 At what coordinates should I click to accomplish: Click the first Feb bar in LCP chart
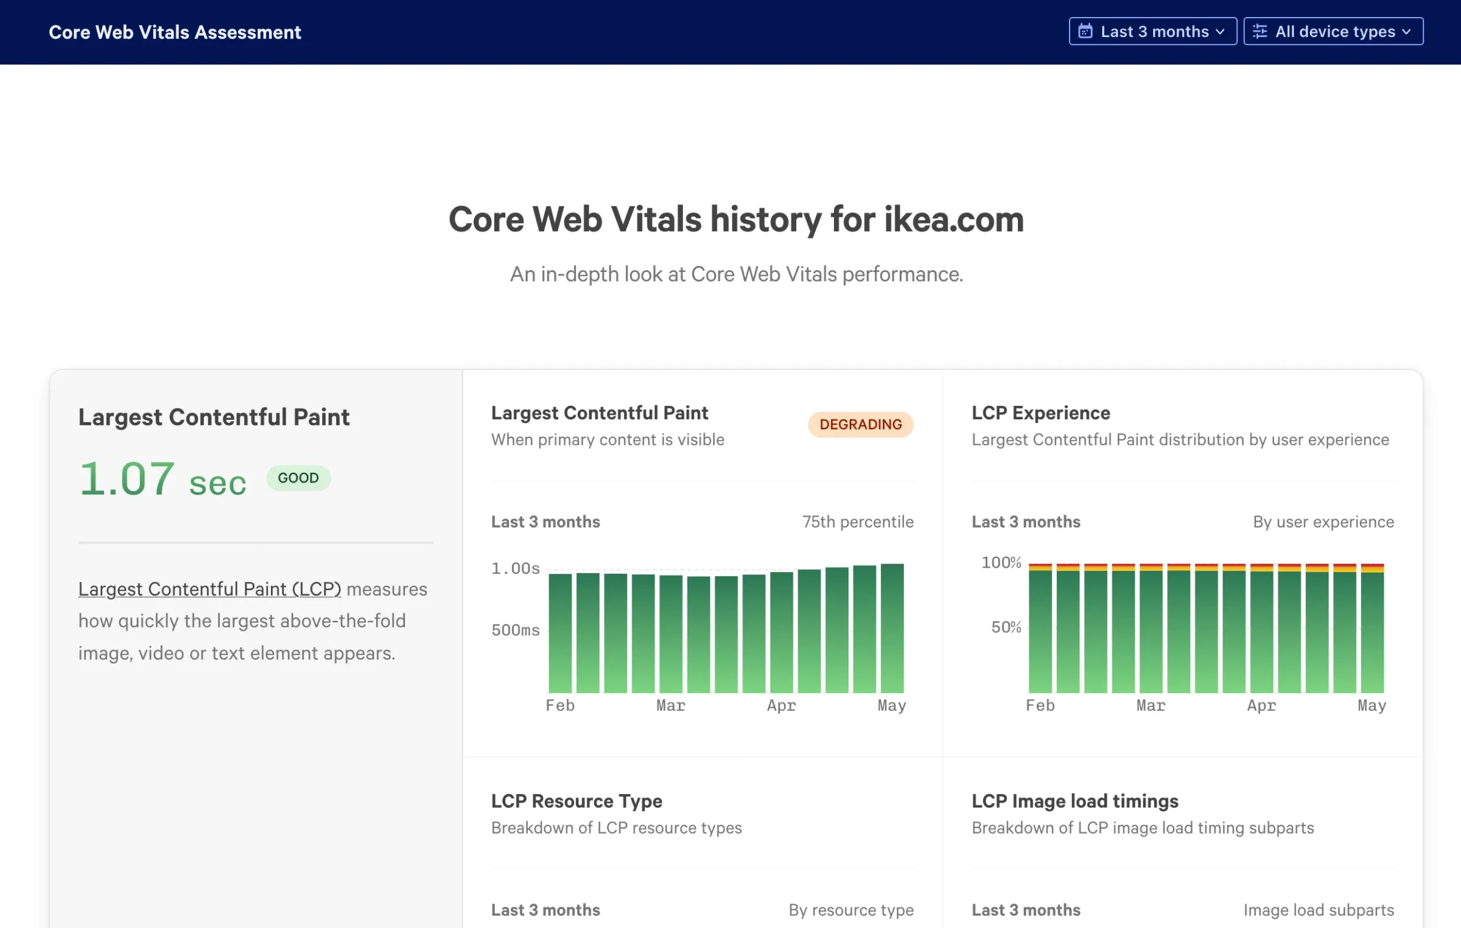point(560,633)
